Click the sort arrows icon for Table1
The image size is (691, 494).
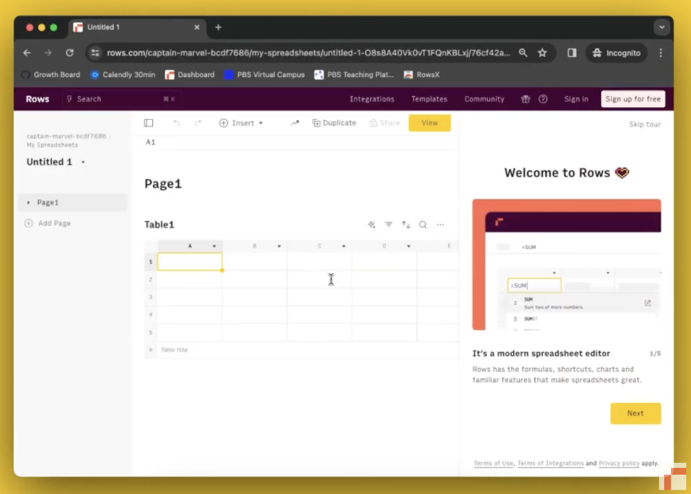click(406, 225)
